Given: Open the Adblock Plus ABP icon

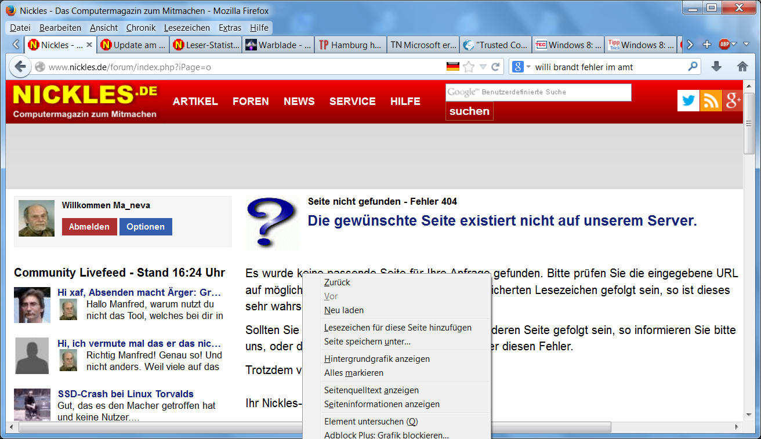Looking at the screenshot, I should tap(724, 45).
